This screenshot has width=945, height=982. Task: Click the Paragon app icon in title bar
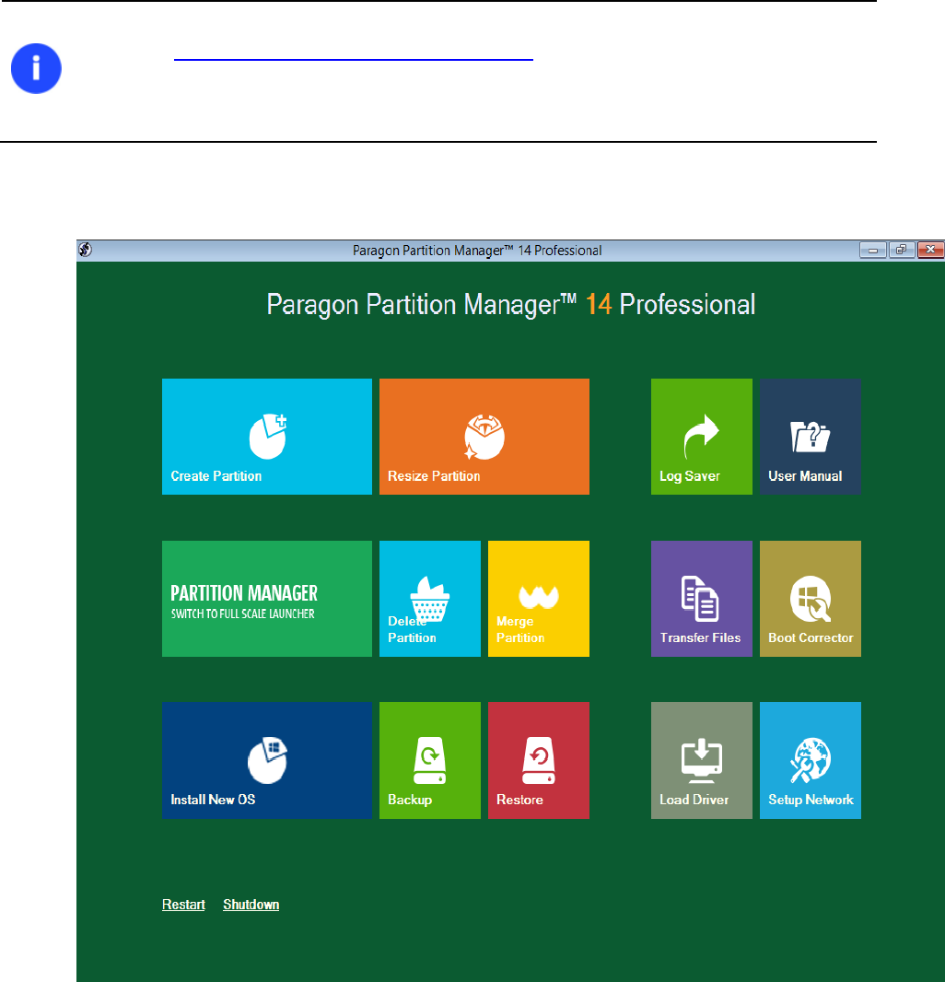click(x=85, y=250)
